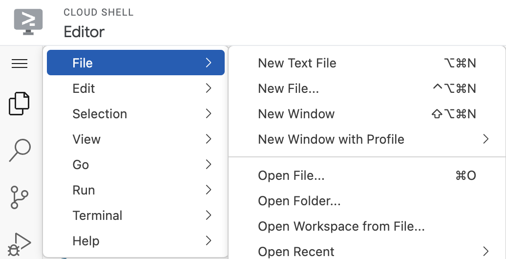This screenshot has width=506, height=259.
Task: Open the Go submenu
Action: (x=135, y=165)
